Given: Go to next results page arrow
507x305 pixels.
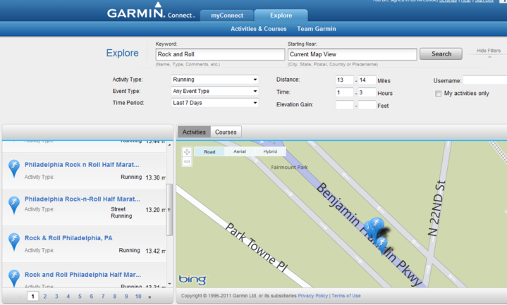Looking at the screenshot, I should coord(149,297).
